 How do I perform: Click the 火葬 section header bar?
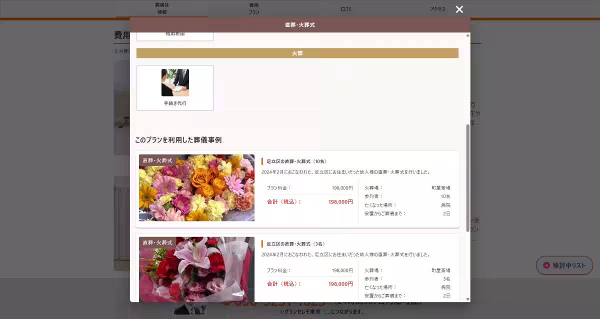tap(297, 53)
